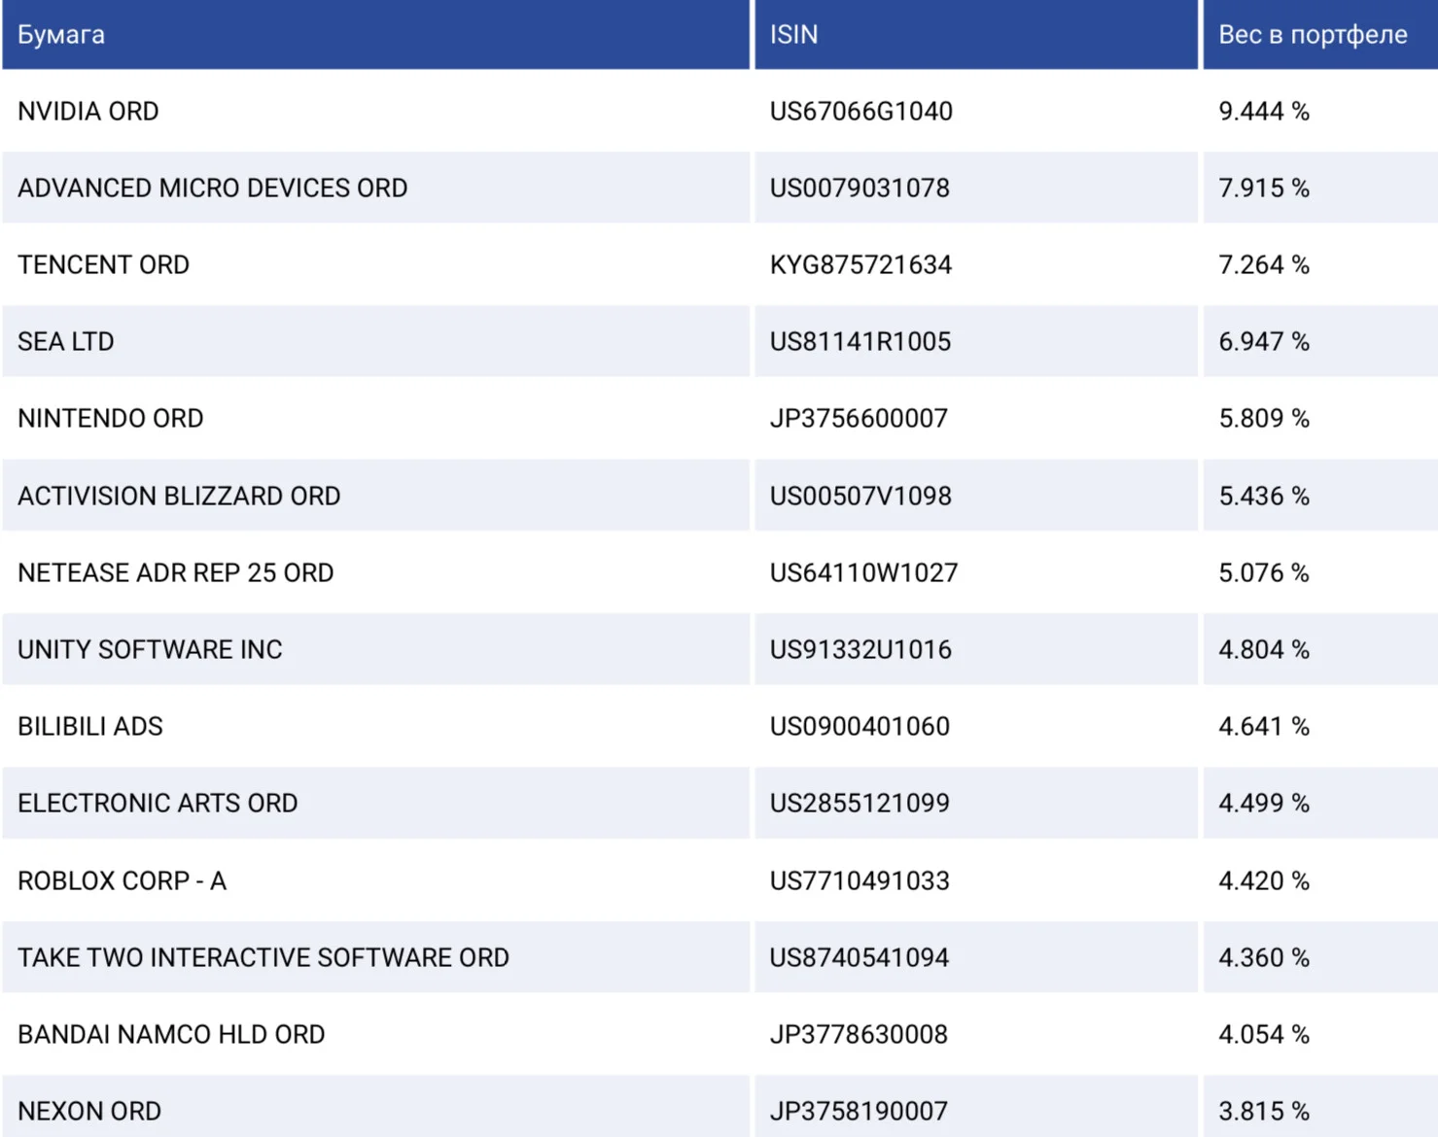Select the 4.641 % weight value
This screenshot has width=1438, height=1137.
pyautogui.click(x=1264, y=727)
